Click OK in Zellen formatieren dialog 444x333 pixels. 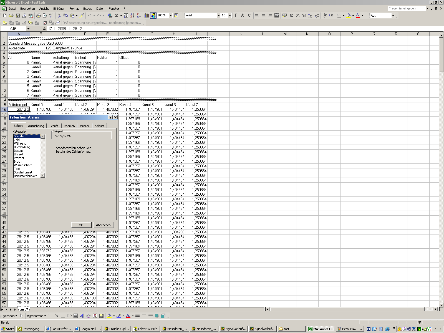tap(81, 225)
